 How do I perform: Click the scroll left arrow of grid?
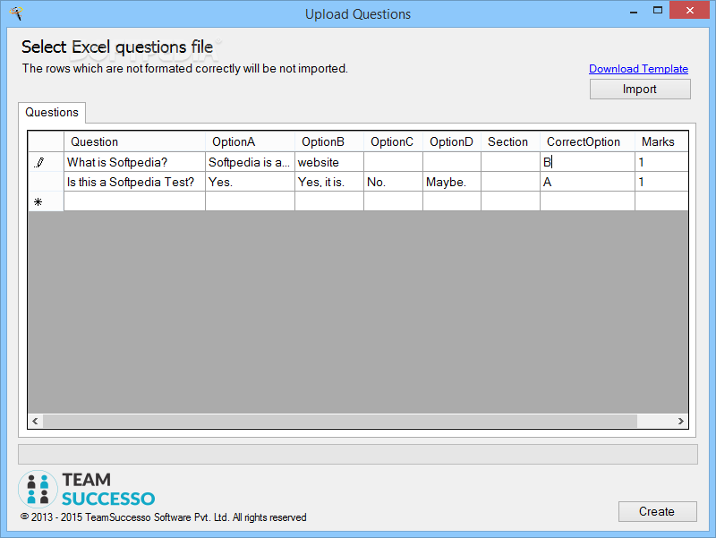(35, 421)
